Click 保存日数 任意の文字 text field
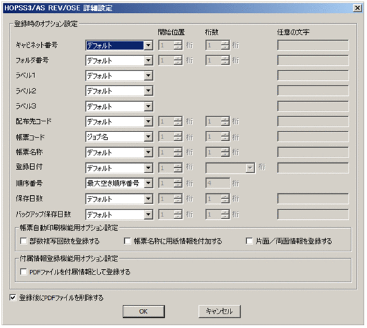Screen dimensions: 367x328 click(x=313, y=199)
